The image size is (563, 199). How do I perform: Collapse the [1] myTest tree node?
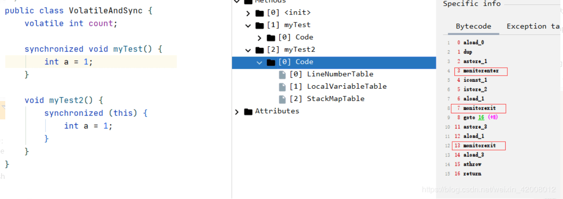coord(248,25)
